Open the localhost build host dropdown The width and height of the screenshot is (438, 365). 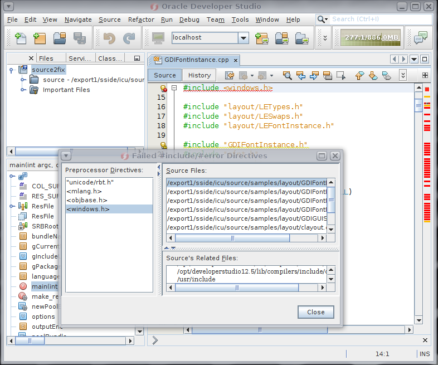pos(243,38)
